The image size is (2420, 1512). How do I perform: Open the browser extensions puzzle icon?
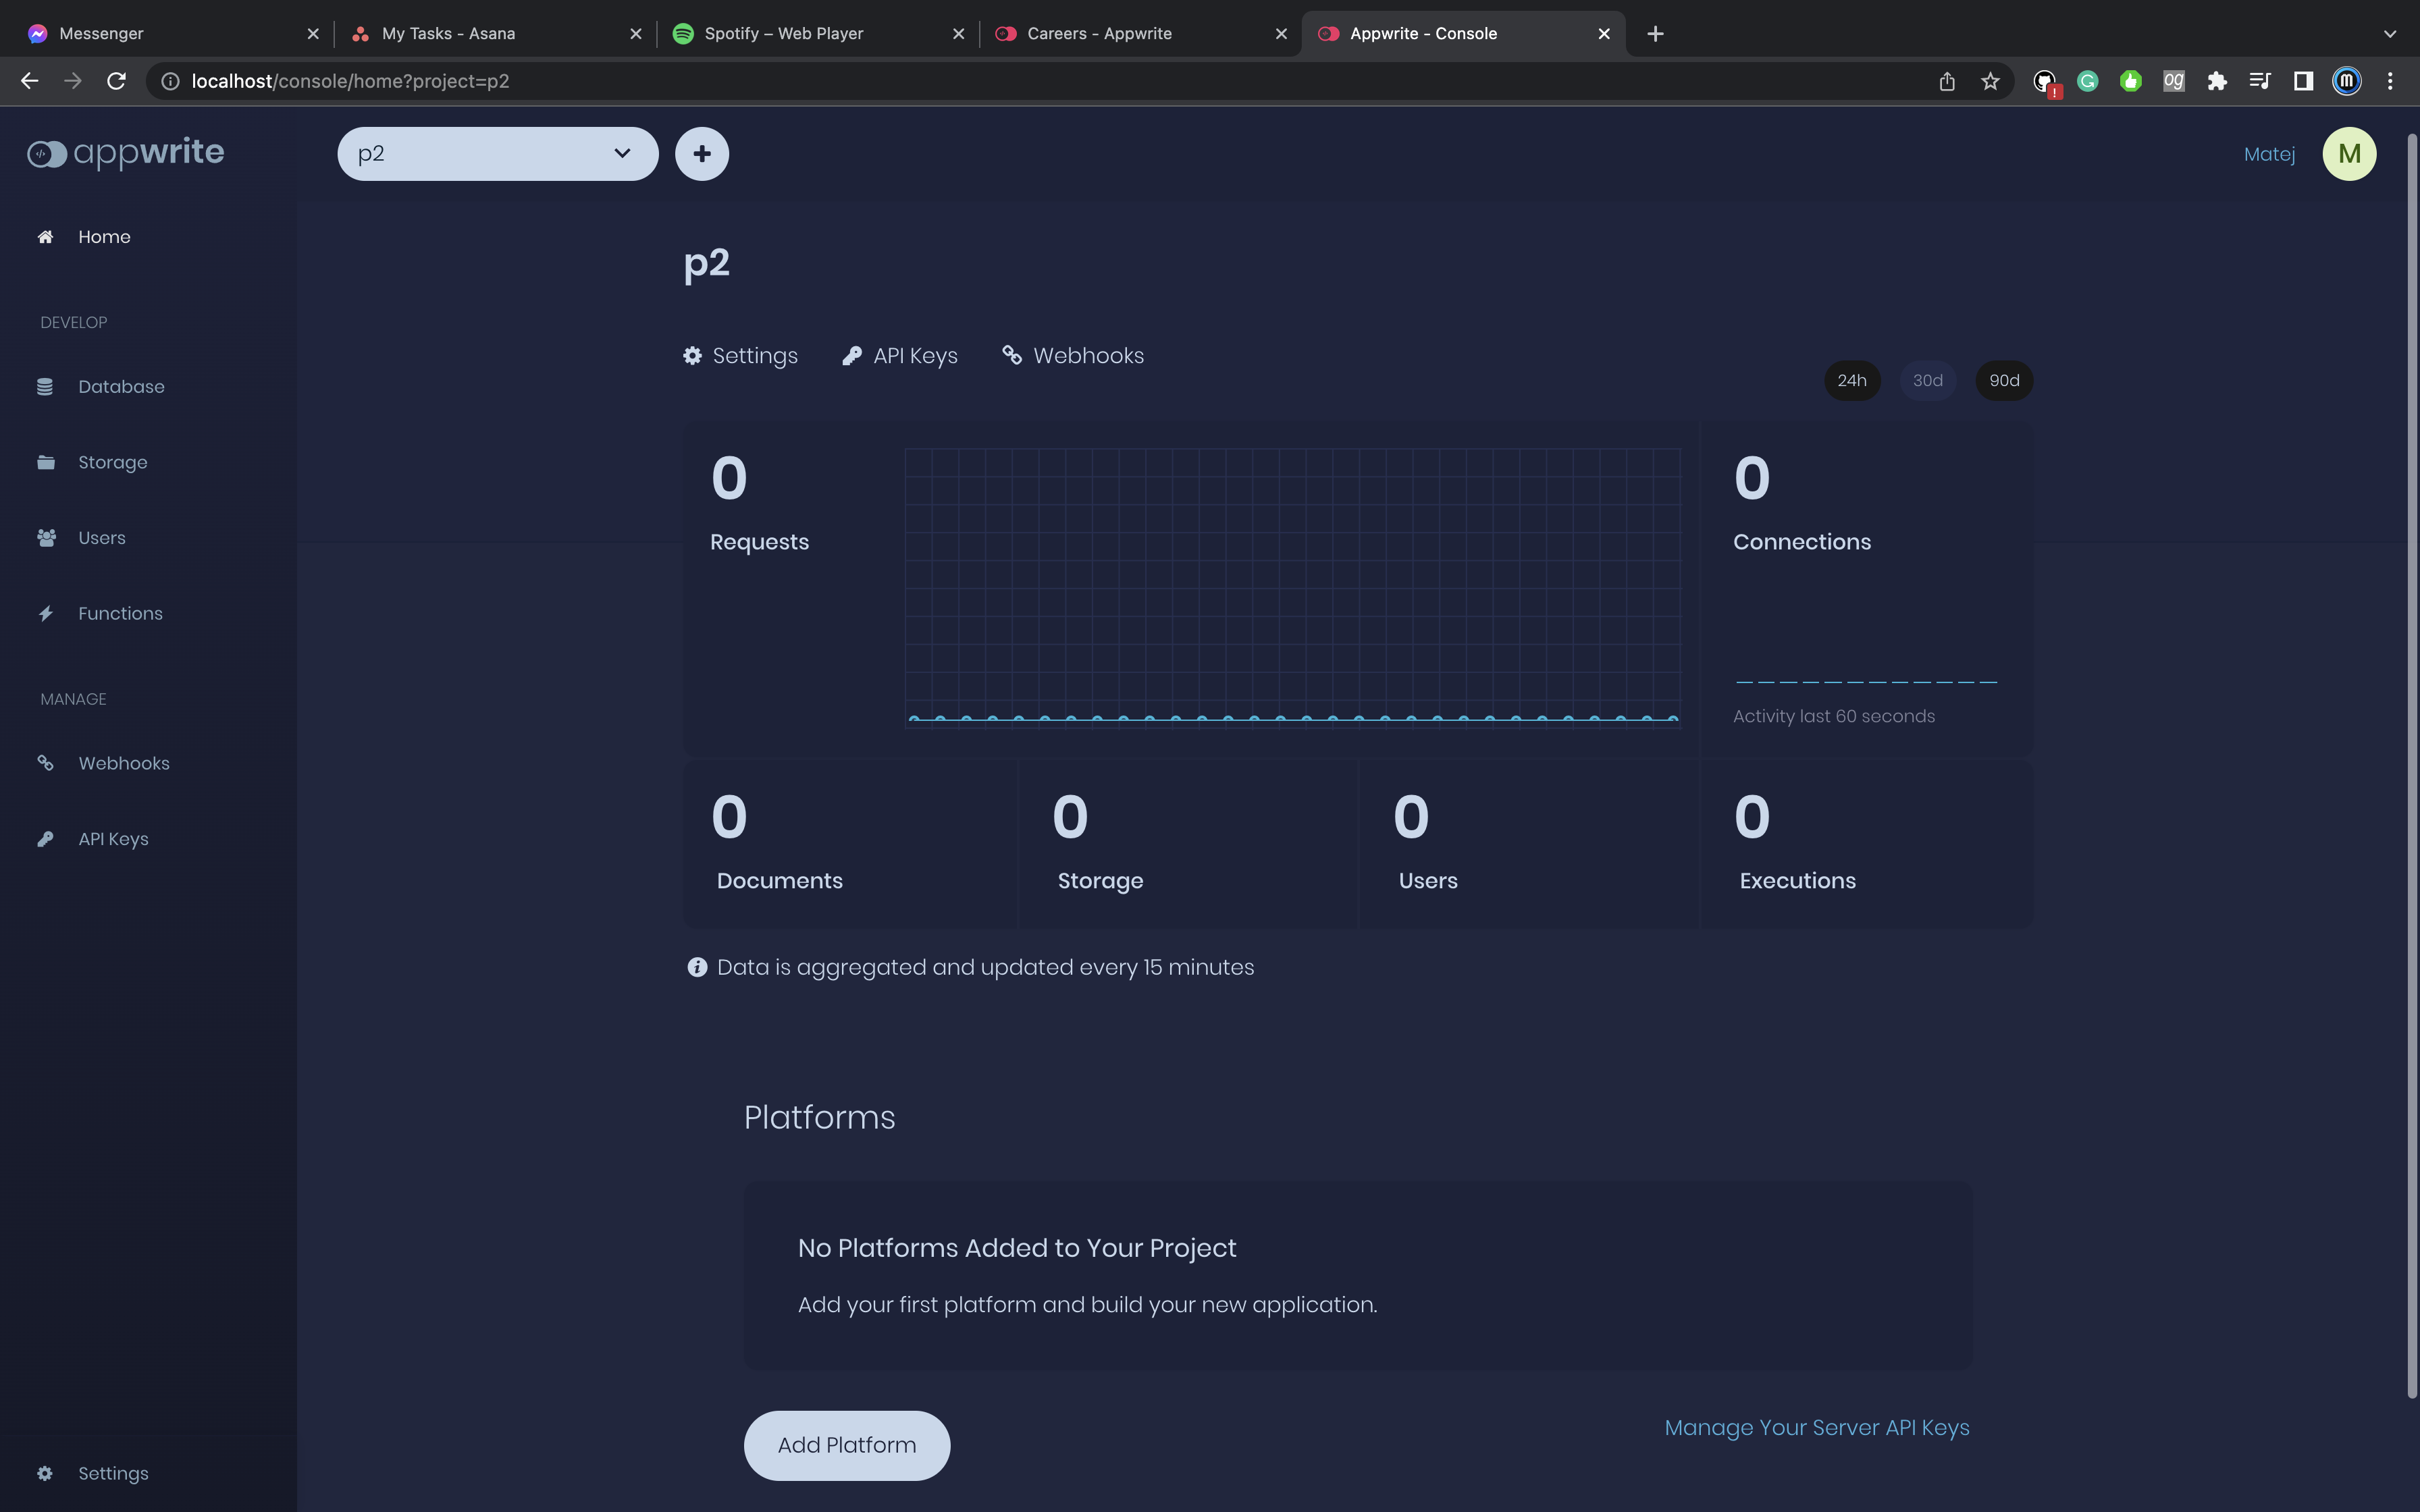(2217, 81)
